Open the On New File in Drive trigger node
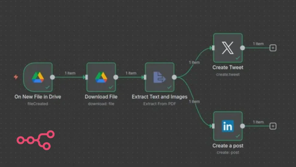The image size is (296, 167). click(x=38, y=77)
